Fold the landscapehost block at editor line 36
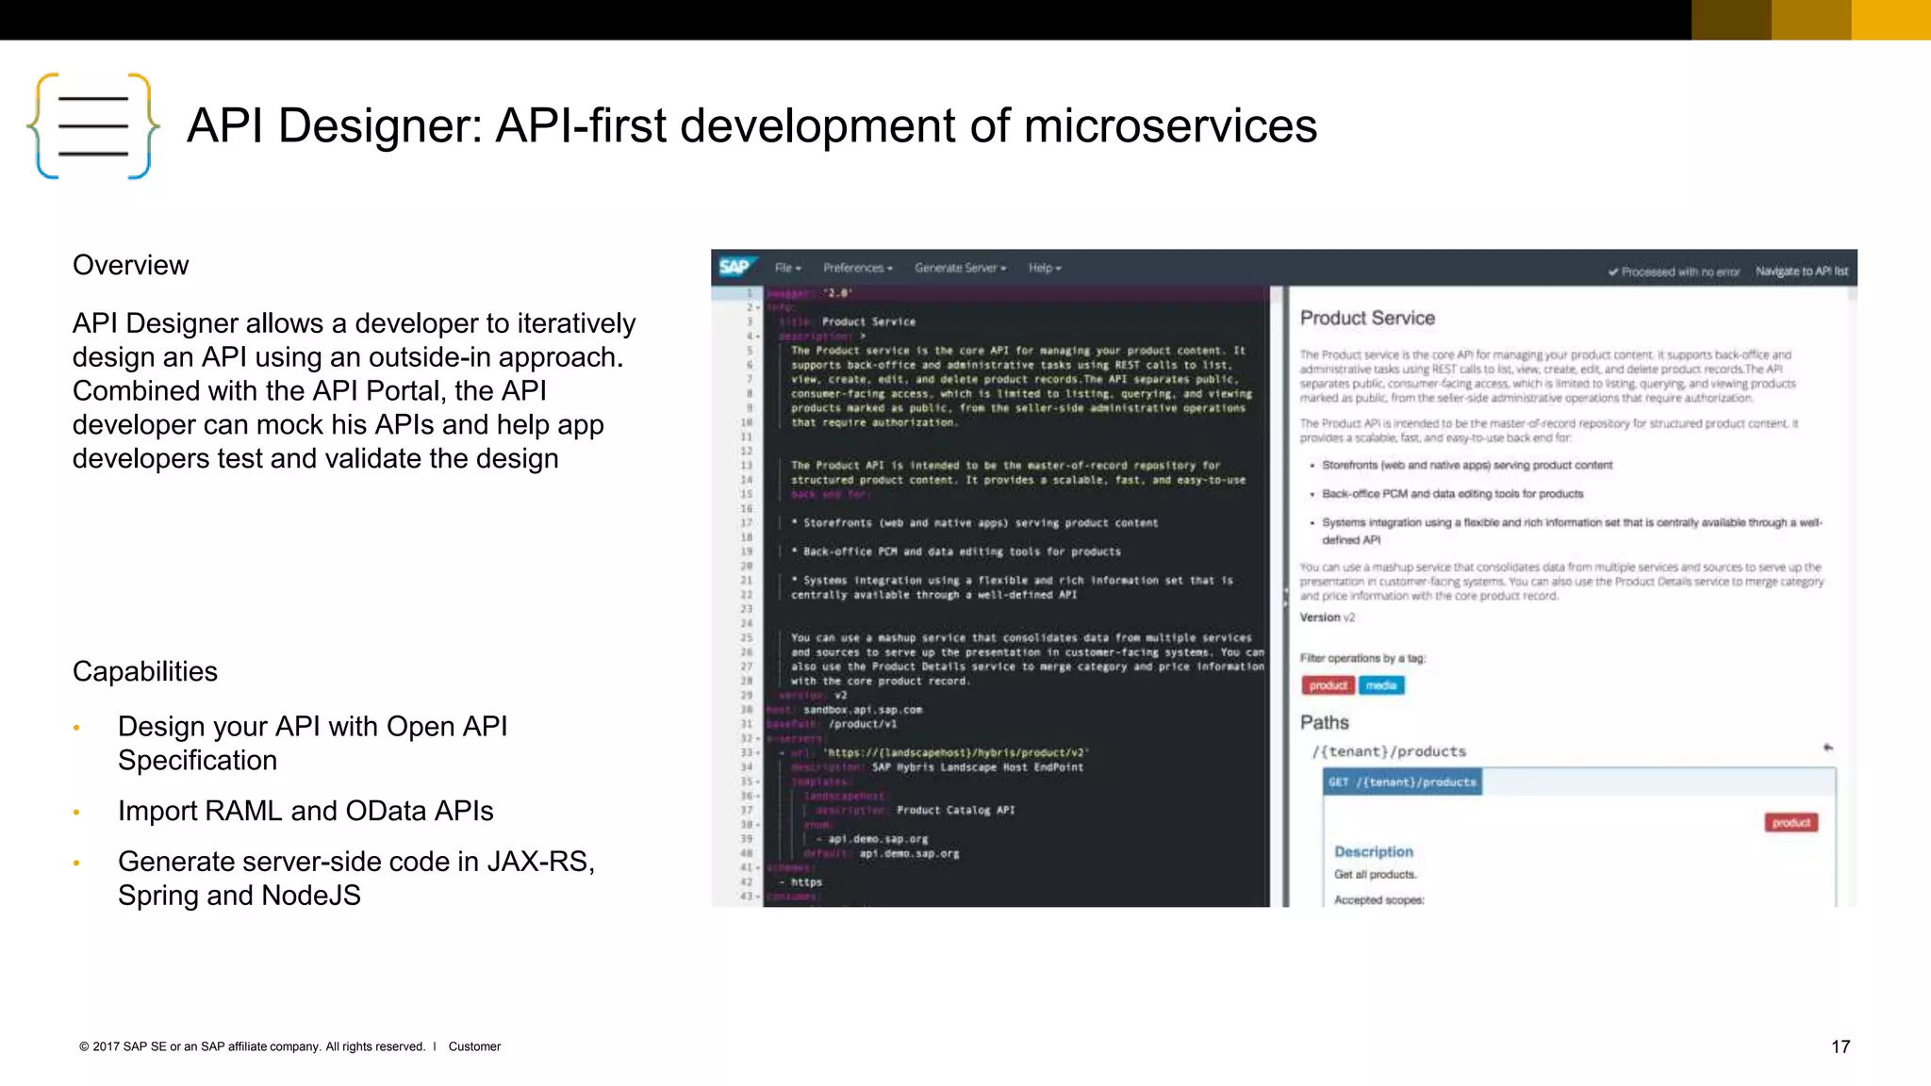Screen dimensions: 1931x1086 tap(756, 796)
